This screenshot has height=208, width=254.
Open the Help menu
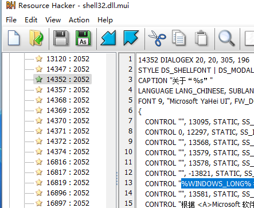pyautogui.click(x=105, y=20)
